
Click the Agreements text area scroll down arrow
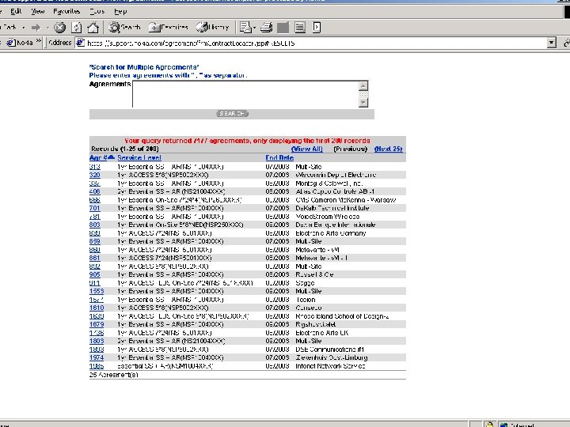click(x=363, y=103)
